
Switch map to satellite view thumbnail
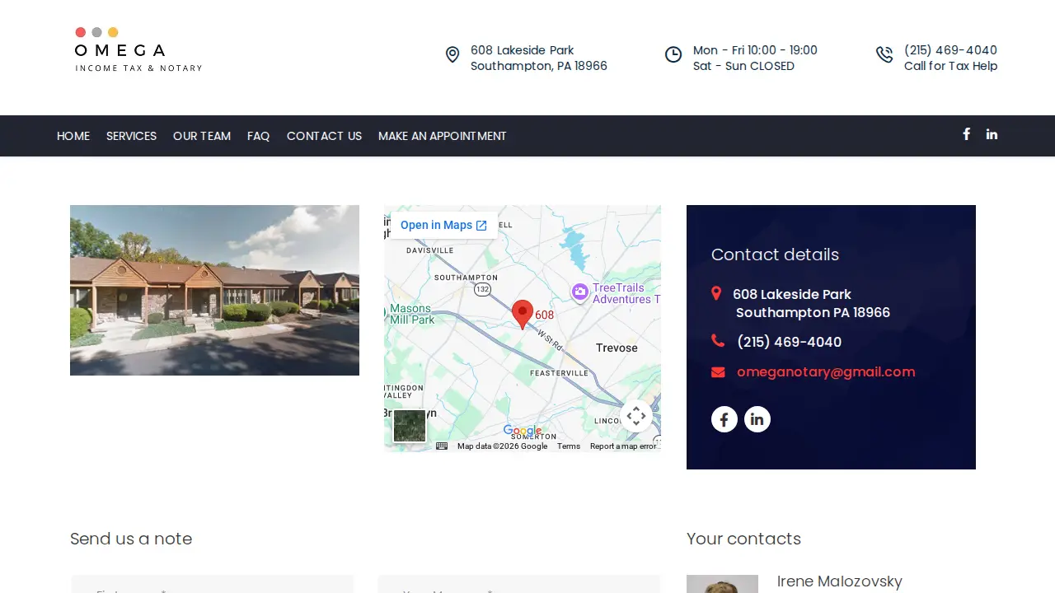click(410, 426)
